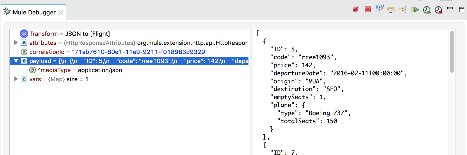The image size is (467, 155).
Task: Select the ^mediaType application/json row
Action: point(129,70)
